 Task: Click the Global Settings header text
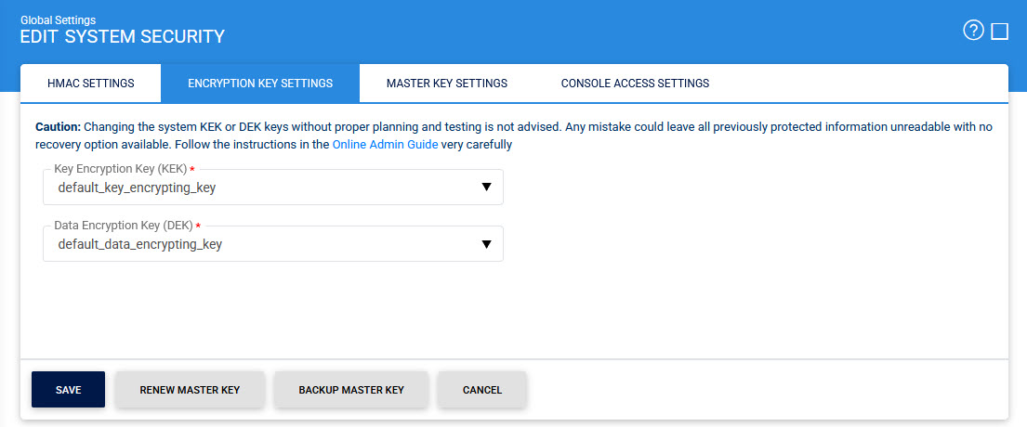click(58, 19)
